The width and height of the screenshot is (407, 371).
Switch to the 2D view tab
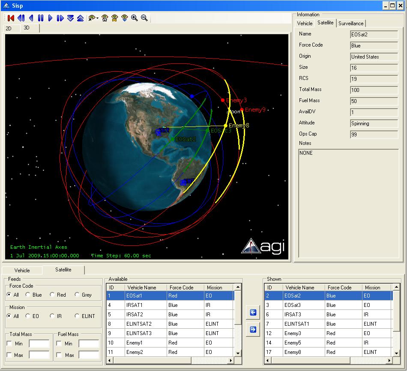[x=9, y=29]
